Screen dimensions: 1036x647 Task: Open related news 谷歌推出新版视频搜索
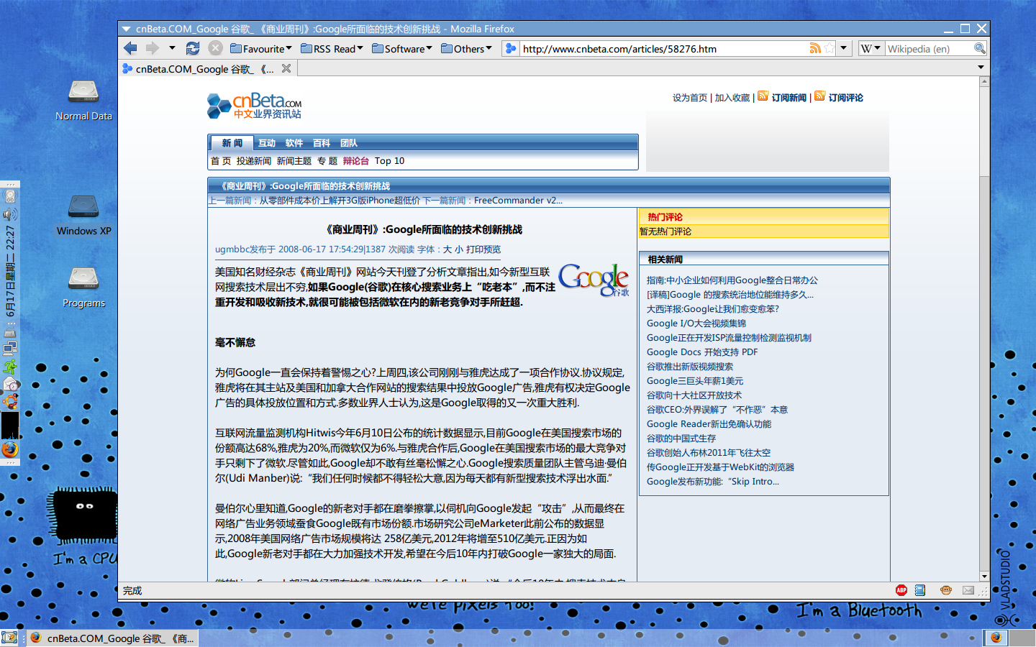689,367
